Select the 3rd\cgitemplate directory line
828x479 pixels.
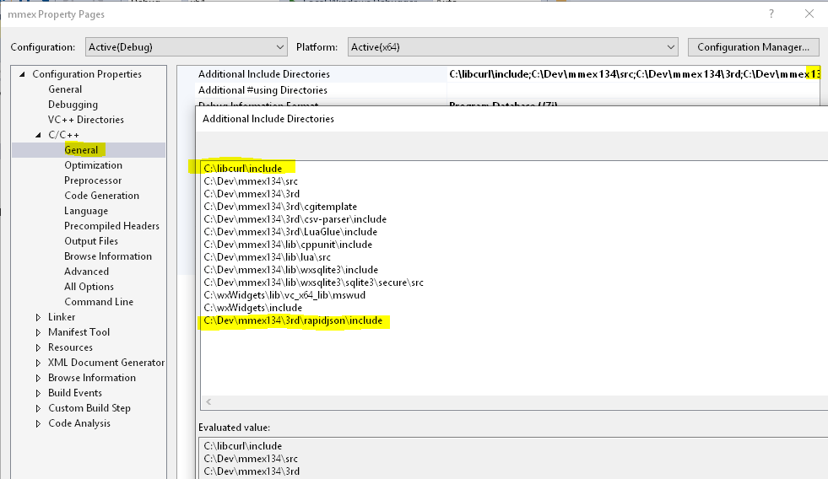coord(280,207)
